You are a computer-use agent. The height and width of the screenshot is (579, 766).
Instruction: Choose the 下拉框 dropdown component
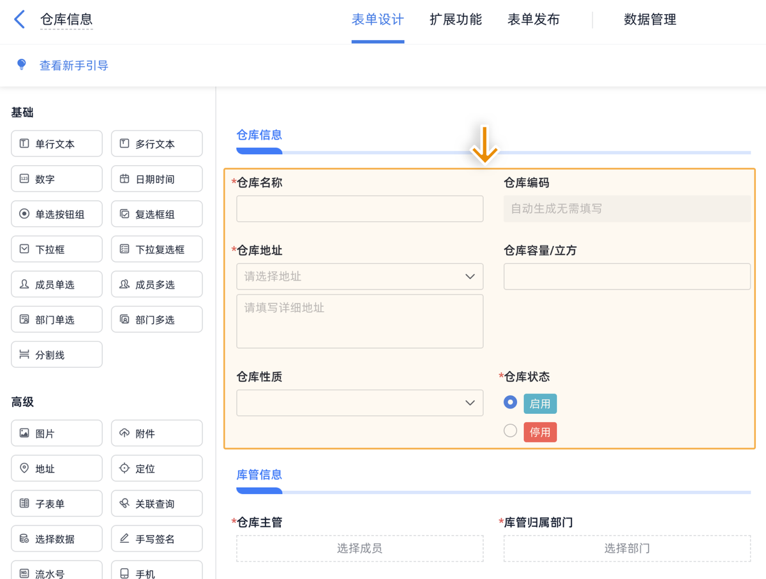[56, 249]
